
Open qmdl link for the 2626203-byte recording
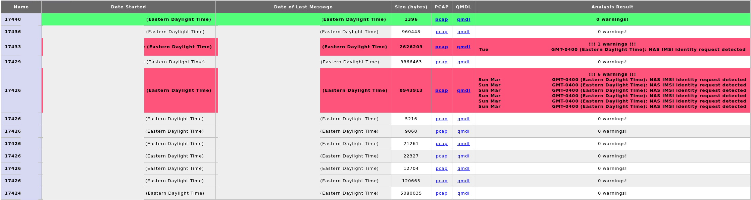(463, 47)
